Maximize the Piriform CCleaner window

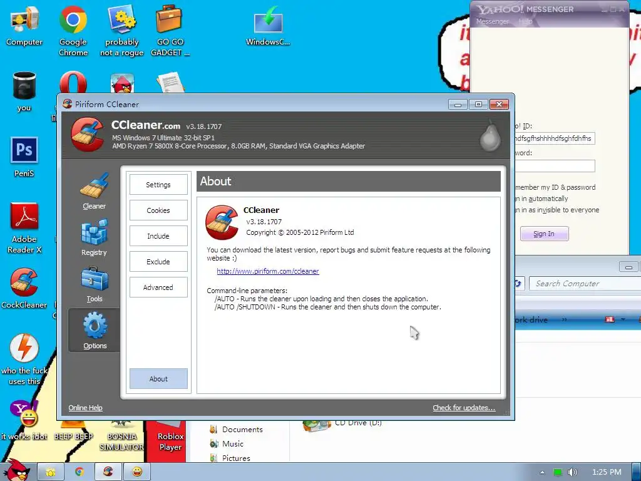[x=478, y=105]
